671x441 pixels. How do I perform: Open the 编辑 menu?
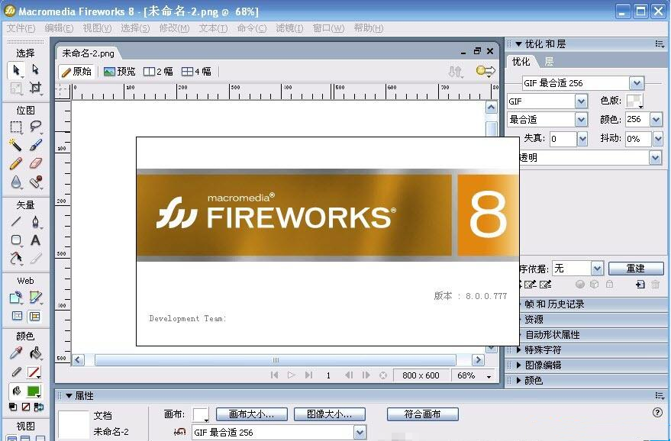59,28
